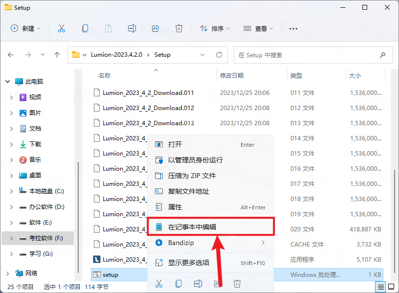This screenshot has width=399, height=293.
Task: Choose 在记事本中编辑 option
Action: (x=210, y=227)
